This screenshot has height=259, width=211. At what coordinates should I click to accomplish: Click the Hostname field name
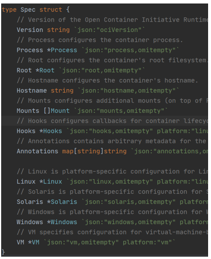point(32,90)
